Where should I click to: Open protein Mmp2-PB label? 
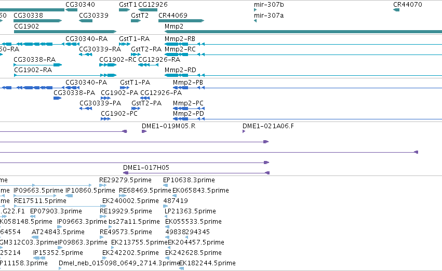[188, 82]
